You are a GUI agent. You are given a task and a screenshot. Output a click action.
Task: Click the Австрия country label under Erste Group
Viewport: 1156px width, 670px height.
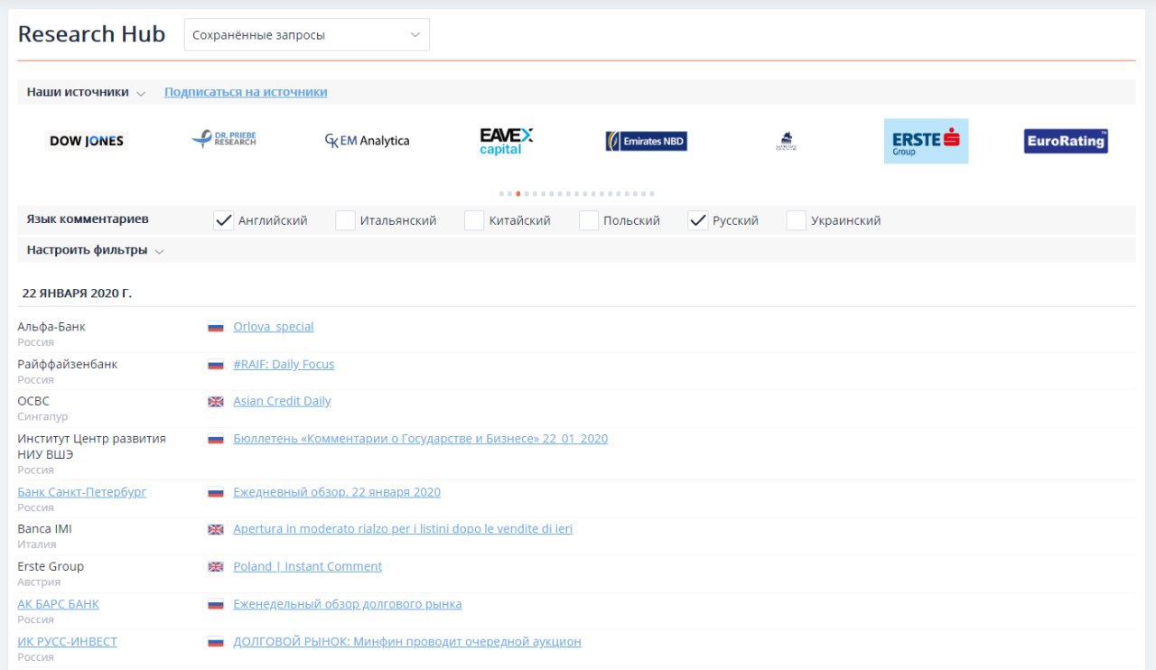coord(39,582)
